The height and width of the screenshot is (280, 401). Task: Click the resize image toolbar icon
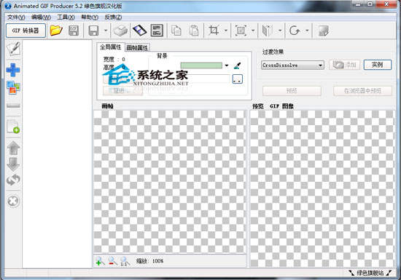(x=241, y=31)
